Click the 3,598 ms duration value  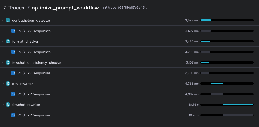(192, 20)
